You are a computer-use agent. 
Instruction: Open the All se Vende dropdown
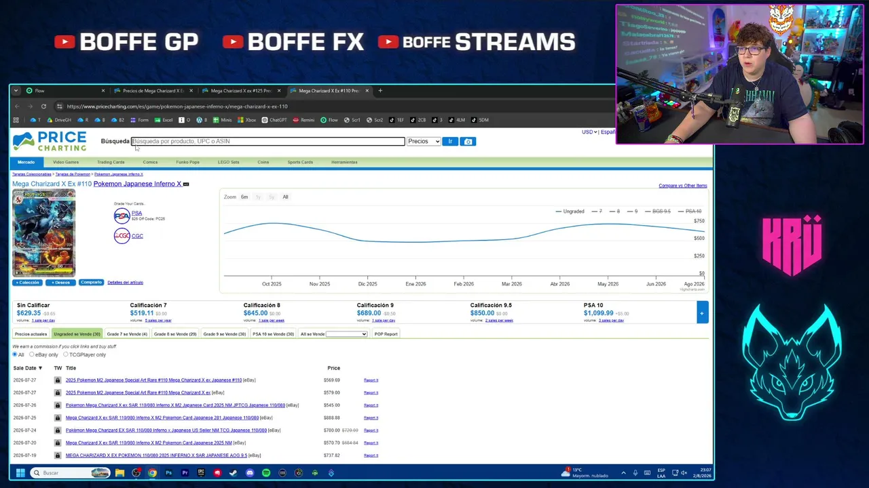346,334
